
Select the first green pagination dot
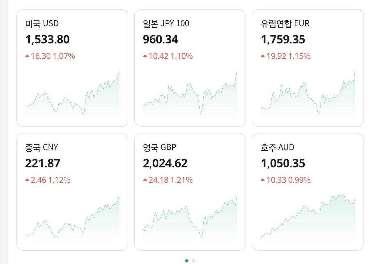(187, 261)
